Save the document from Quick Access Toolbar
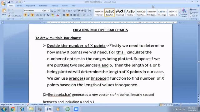 [9, 2]
